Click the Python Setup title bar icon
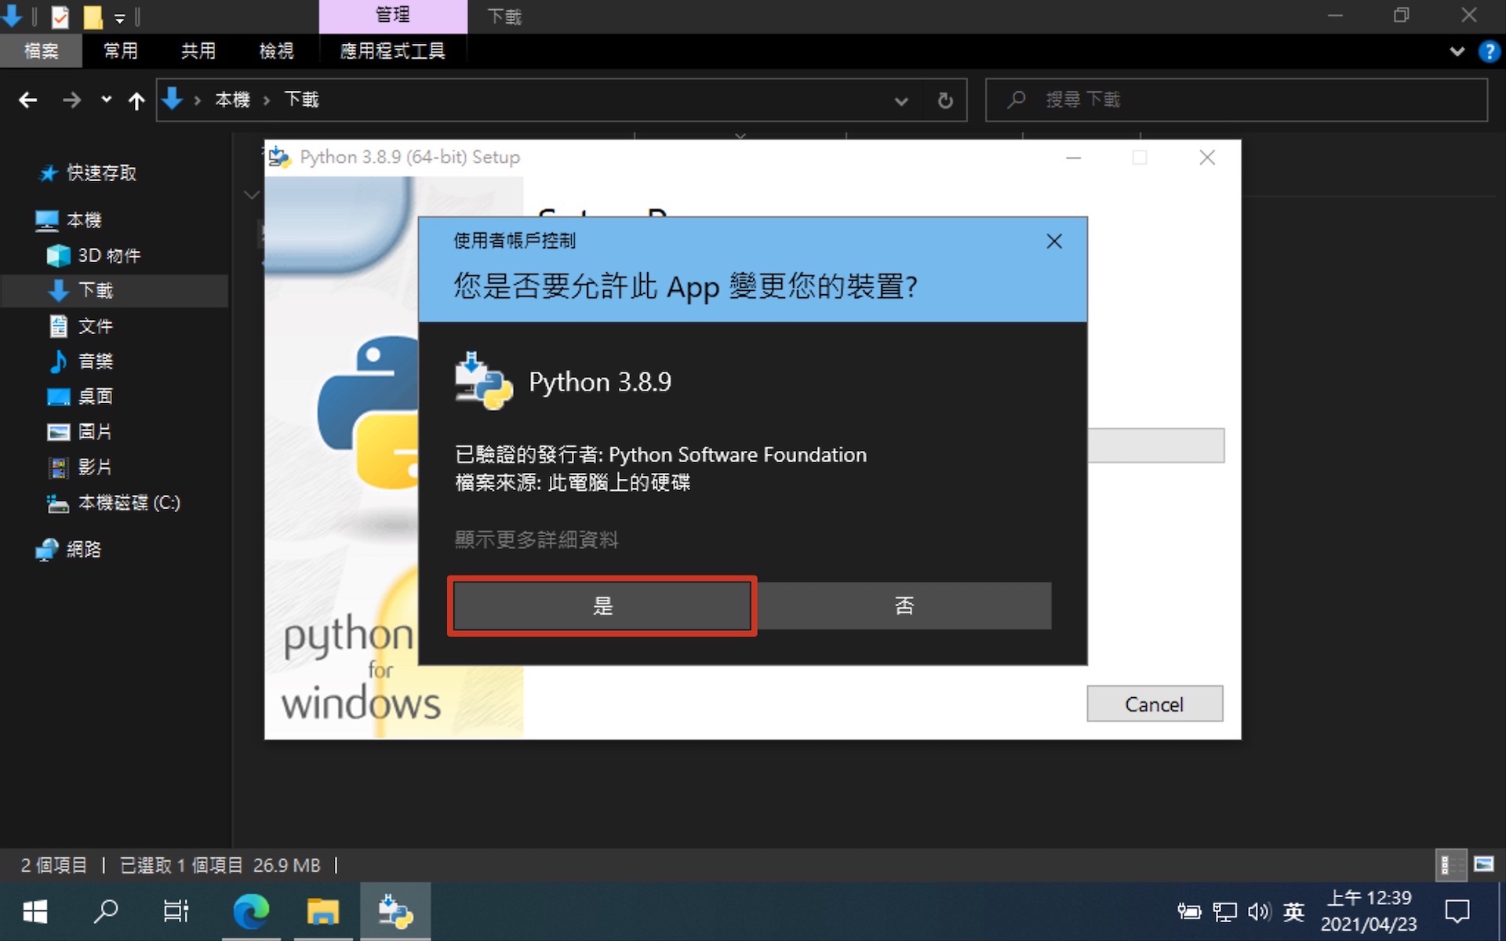Screen dimensions: 1506x941 [x=279, y=157]
